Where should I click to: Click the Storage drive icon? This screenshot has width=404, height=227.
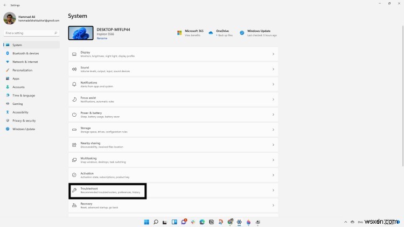(74, 130)
